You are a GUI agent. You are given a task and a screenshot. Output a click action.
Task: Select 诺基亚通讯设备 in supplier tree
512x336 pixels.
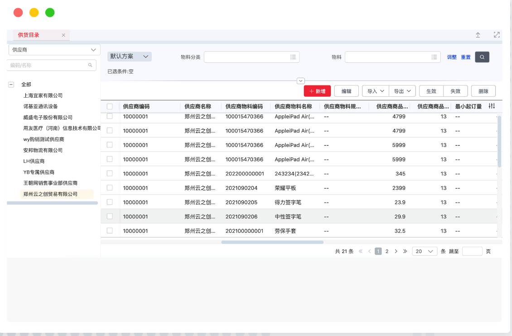point(40,106)
